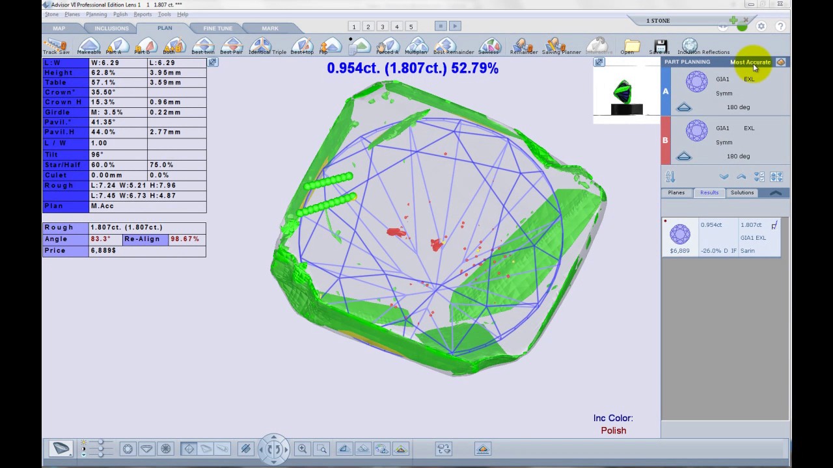The image size is (833, 468).
Task: Open the Reports menu
Action: 143,14
